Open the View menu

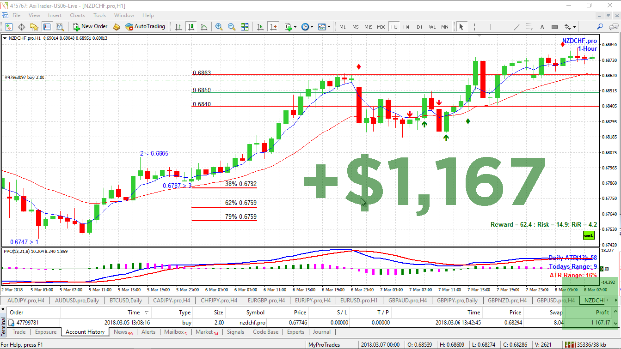[x=34, y=15]
